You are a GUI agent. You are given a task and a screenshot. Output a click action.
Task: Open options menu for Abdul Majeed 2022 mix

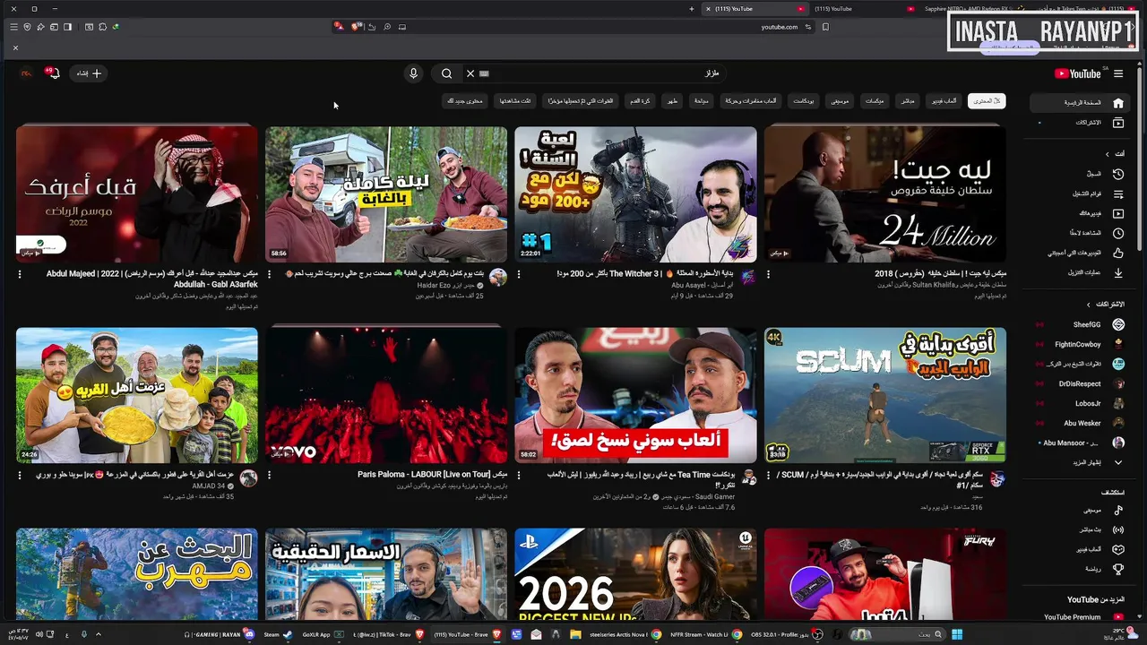20,274
